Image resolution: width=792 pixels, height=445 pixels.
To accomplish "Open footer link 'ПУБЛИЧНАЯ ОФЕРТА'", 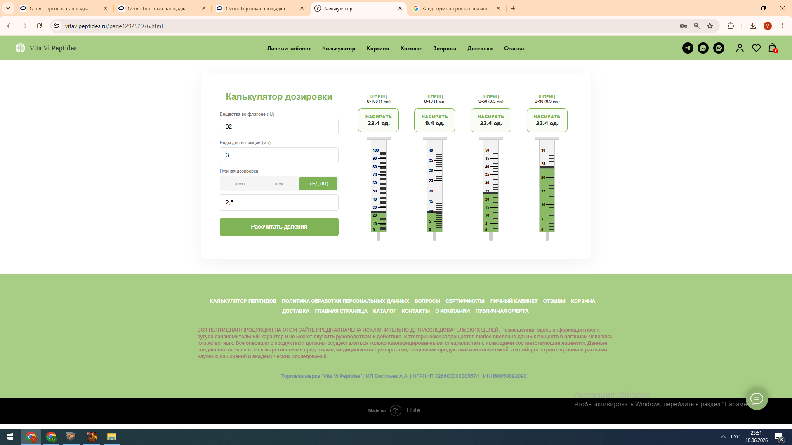I will click(502, 311).
